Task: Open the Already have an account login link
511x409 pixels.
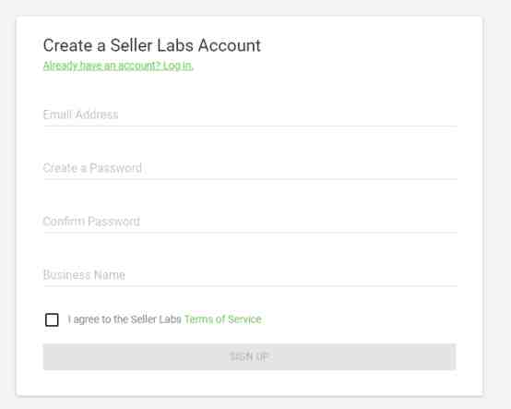Action: click(x=118, y=66)
